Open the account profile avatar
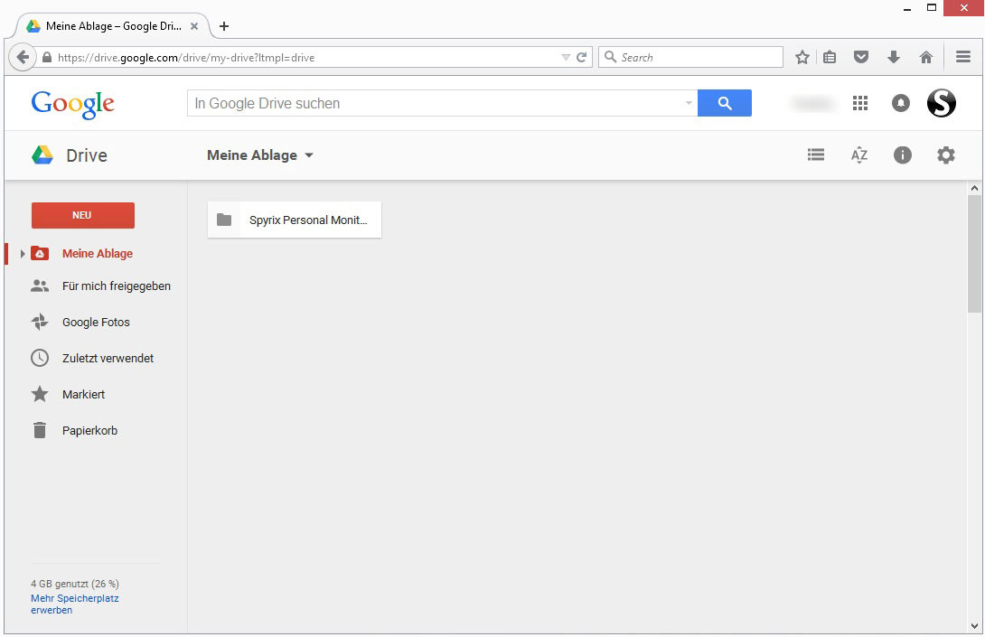 [x=941, y=103]
